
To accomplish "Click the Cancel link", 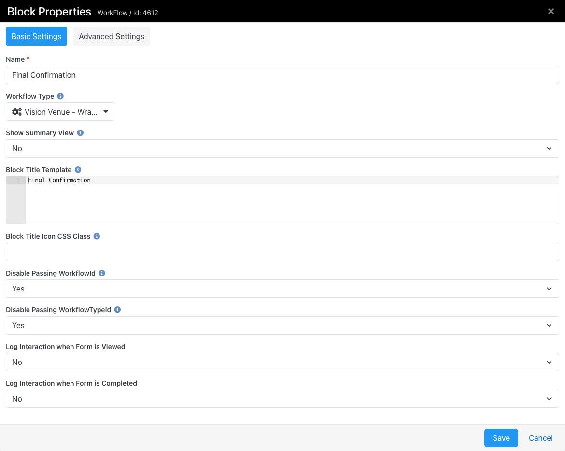I will 540,438.
